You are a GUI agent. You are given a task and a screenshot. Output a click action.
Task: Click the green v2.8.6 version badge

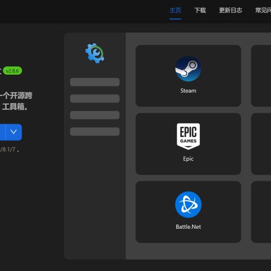tap(12, 71)
